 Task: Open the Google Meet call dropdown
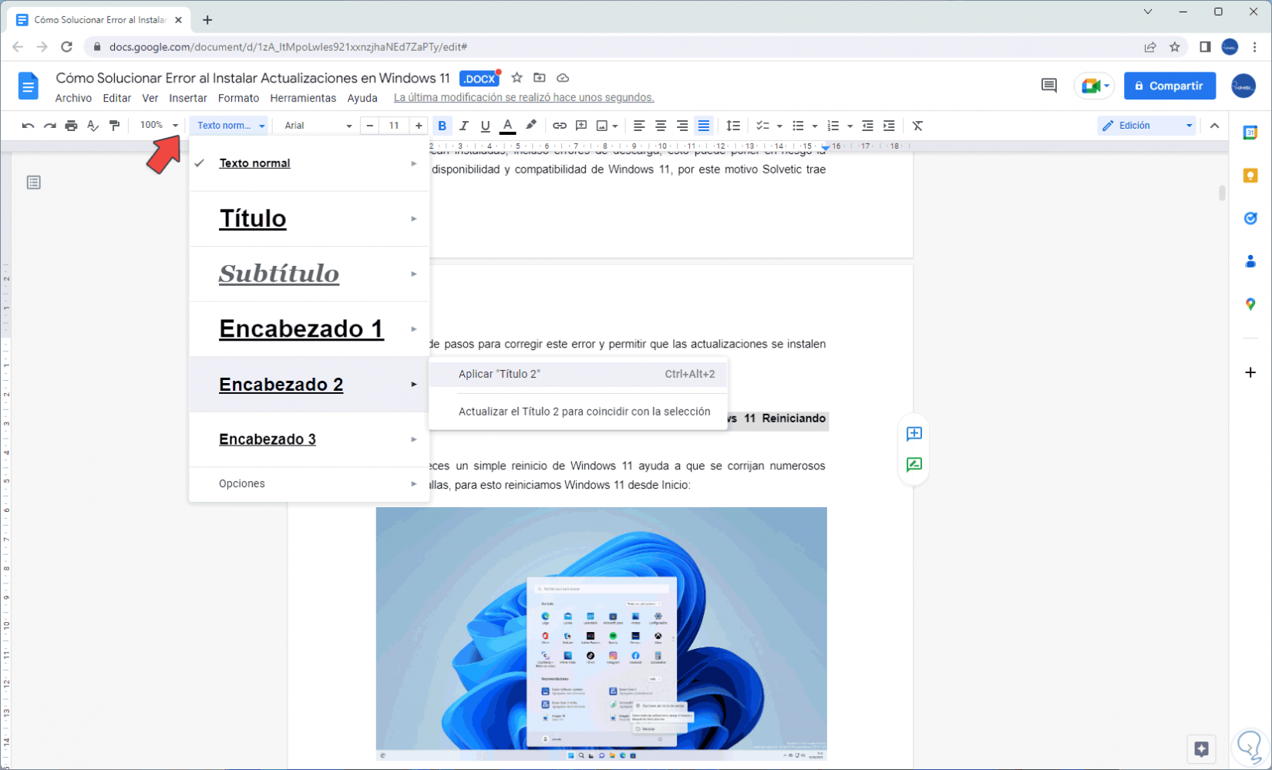pos(1094,86)
